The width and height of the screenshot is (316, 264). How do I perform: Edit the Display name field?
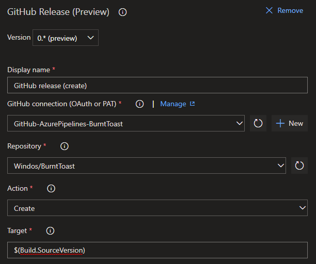pos(157,85)
